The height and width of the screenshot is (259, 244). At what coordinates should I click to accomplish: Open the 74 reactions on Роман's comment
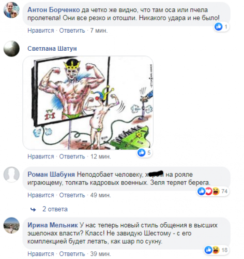pos(213,191)
